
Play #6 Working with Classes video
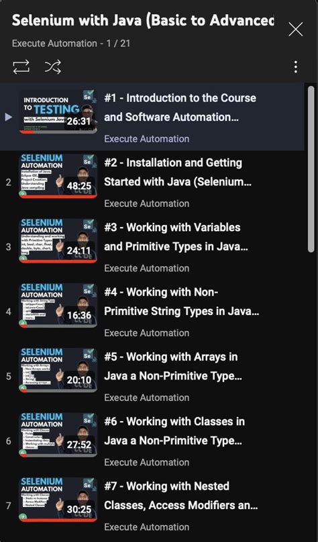[x=174, y=431]
